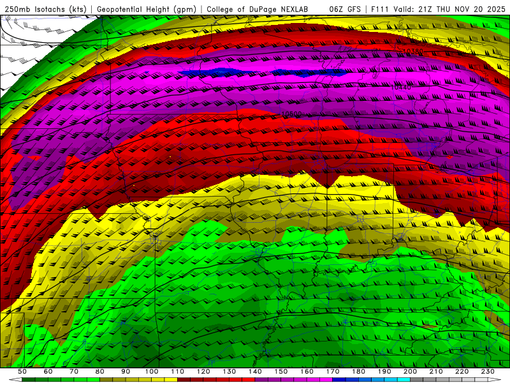Click the 130 label on the color scale

pyautogui.click(x=229, y=372)
